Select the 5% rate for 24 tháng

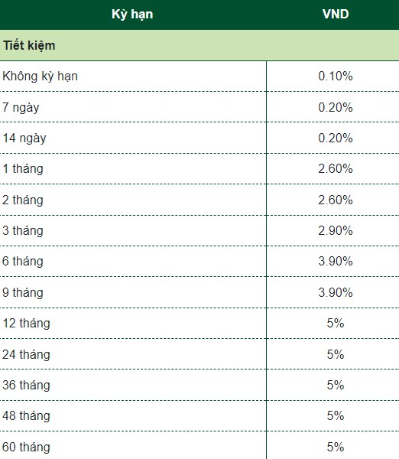(336, 354)
